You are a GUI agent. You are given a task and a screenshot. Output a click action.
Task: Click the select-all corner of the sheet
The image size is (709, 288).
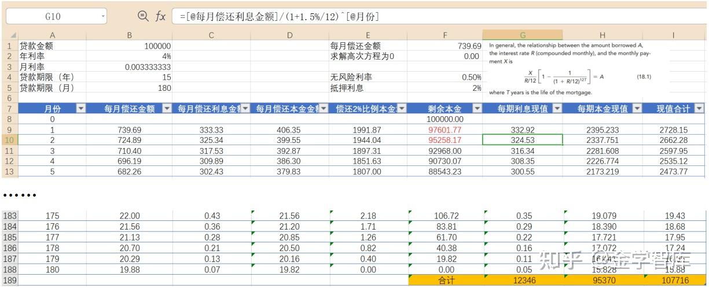point(12,35)
